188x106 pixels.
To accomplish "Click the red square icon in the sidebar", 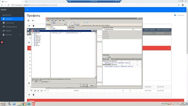I will tap(2, 42).
